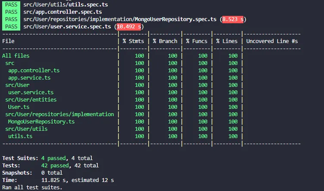
Task: Click the Snapshots 0 total value
Action: (52, 173)
